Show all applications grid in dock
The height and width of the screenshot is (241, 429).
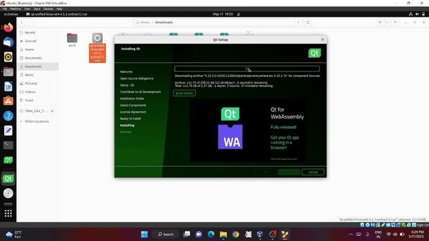8,213
